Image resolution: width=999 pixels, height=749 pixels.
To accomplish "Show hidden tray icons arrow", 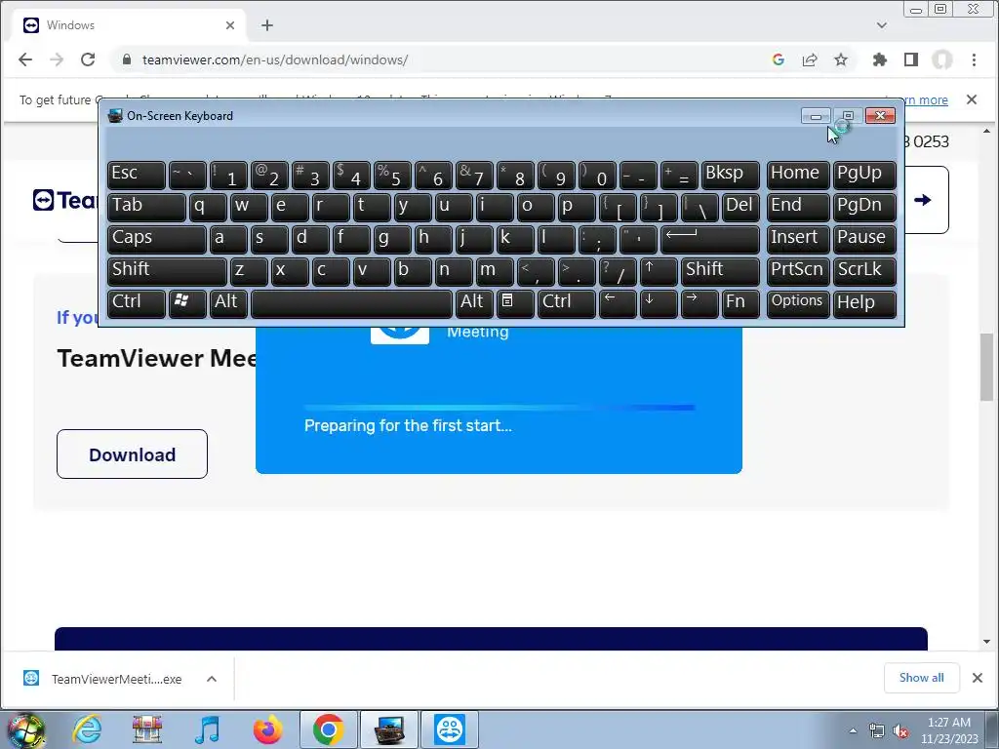I will click(853, 730).
